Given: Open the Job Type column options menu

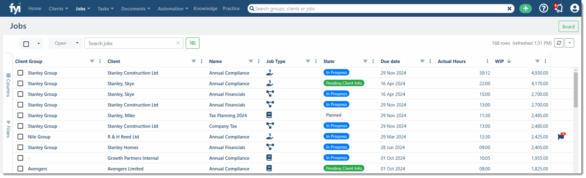Looking at the screenshot, I should point(316,61).
